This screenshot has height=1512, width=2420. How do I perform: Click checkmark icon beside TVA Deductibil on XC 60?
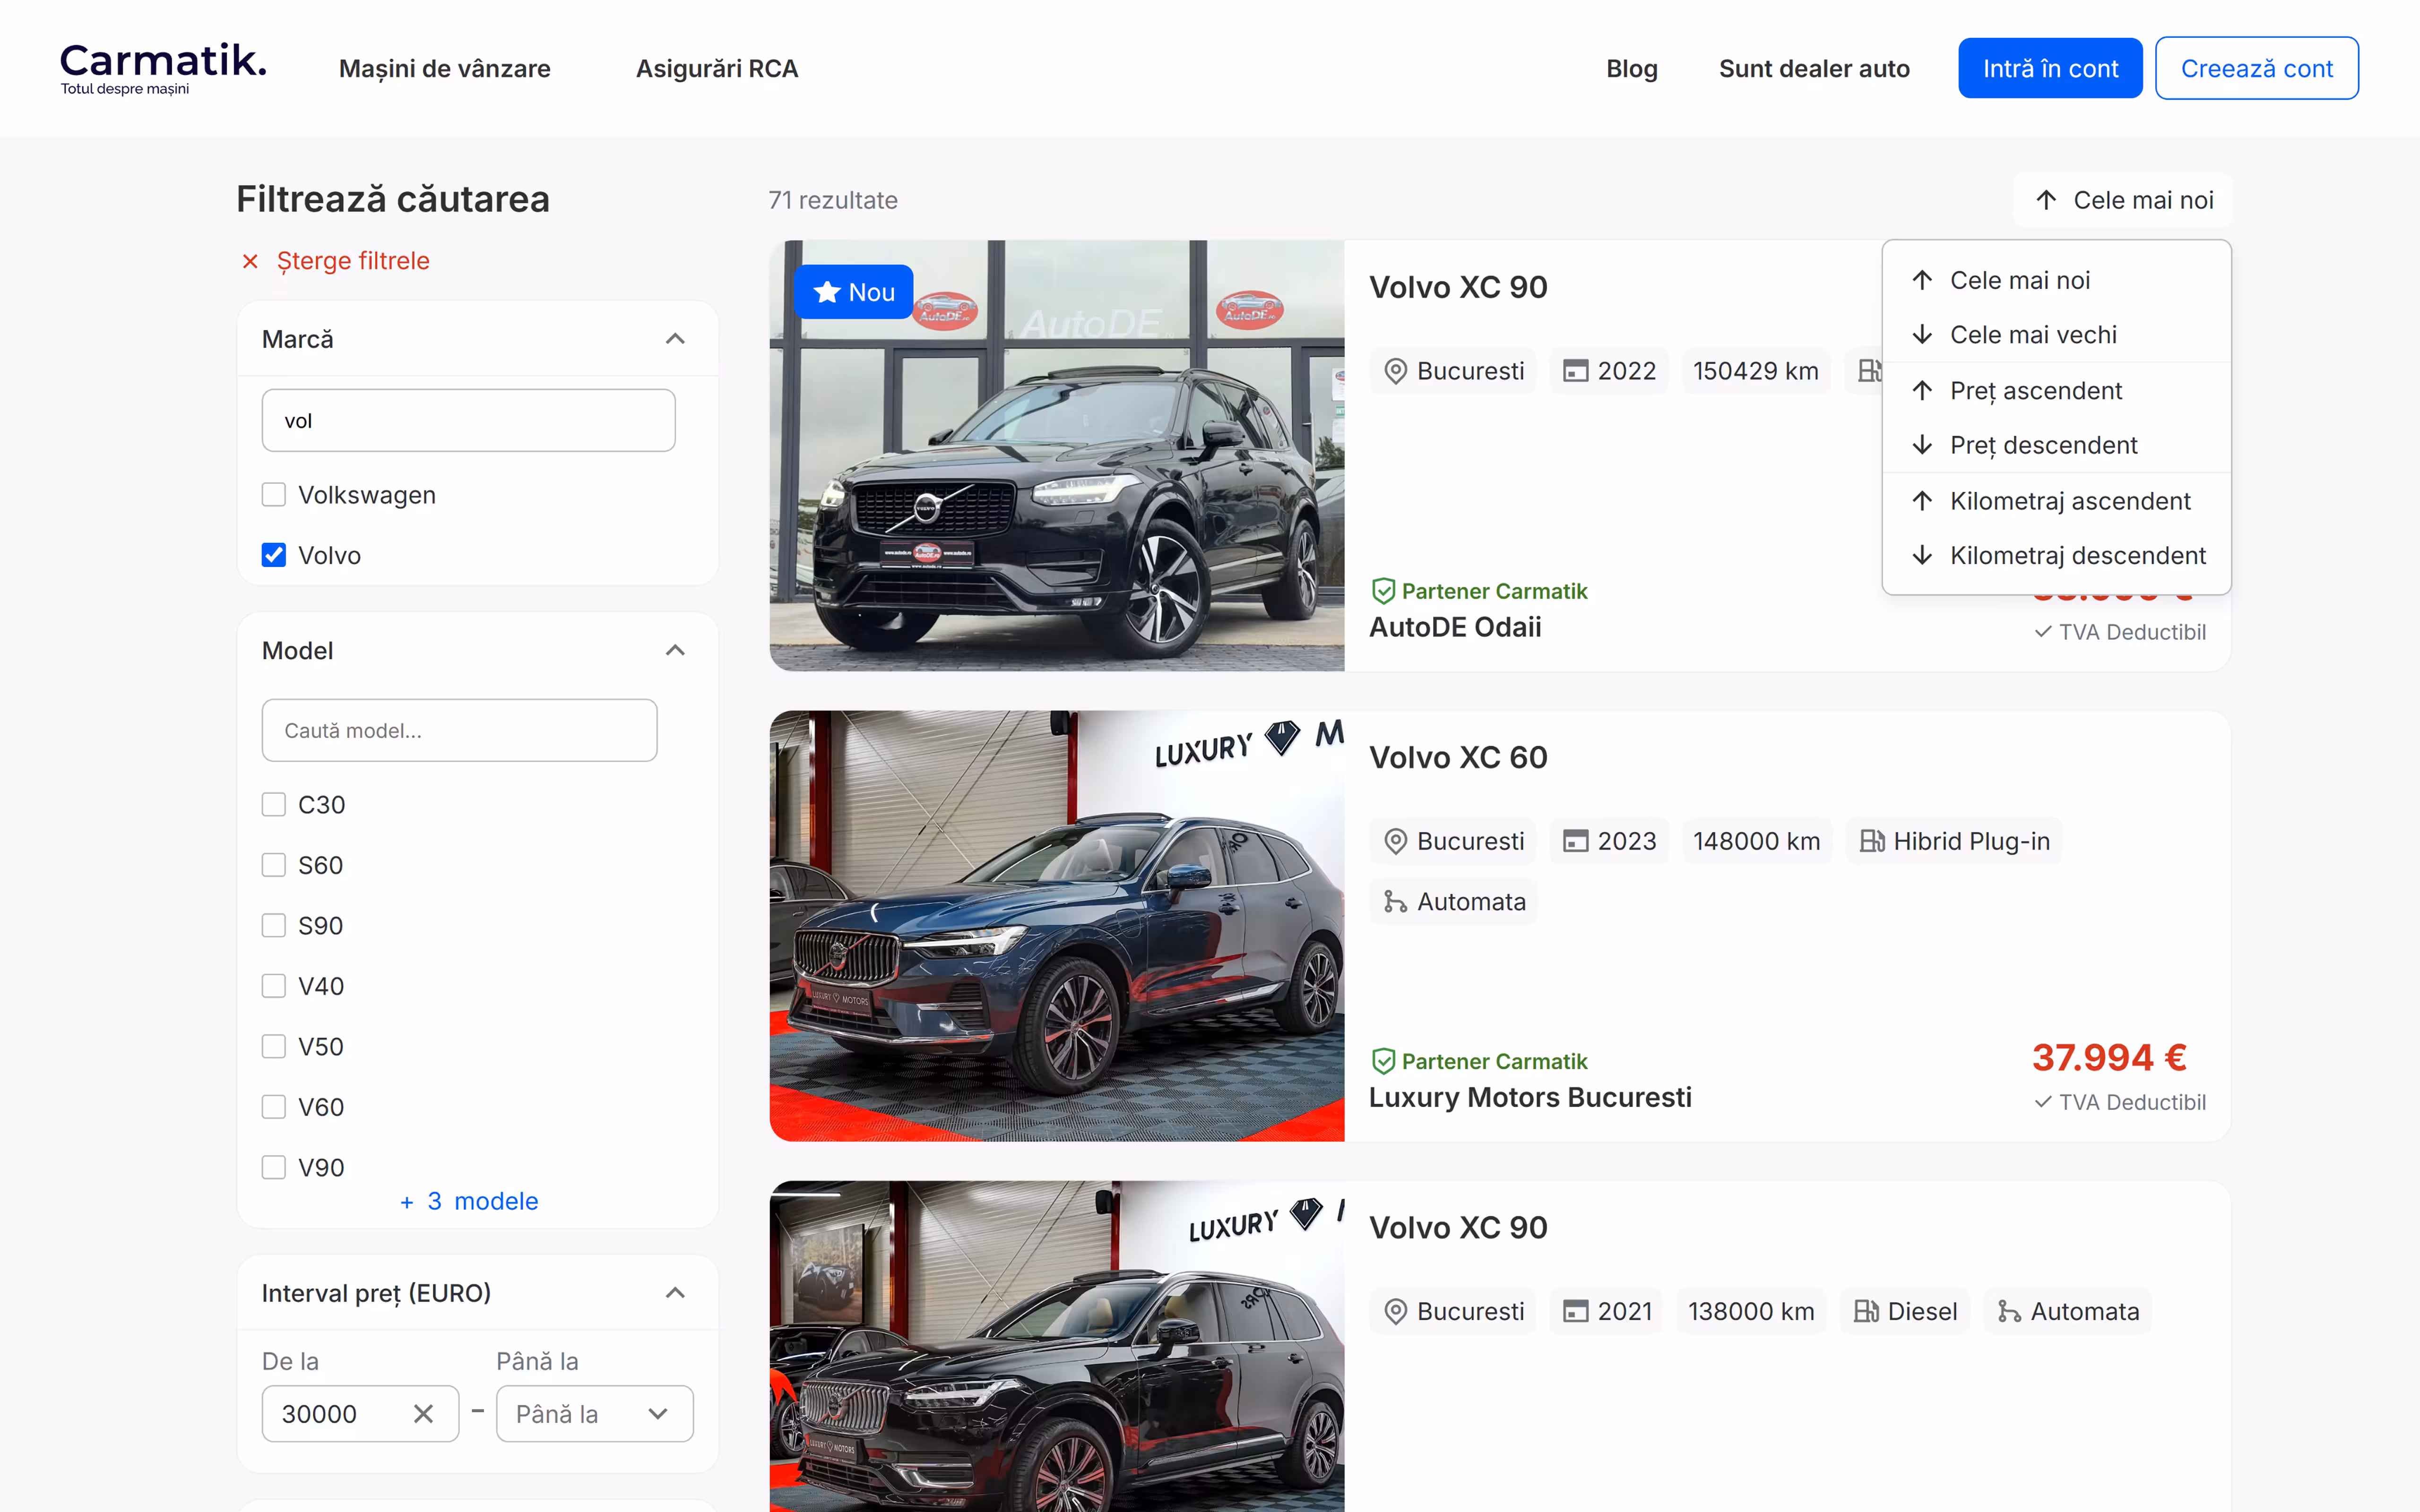click(2043, 1102)
